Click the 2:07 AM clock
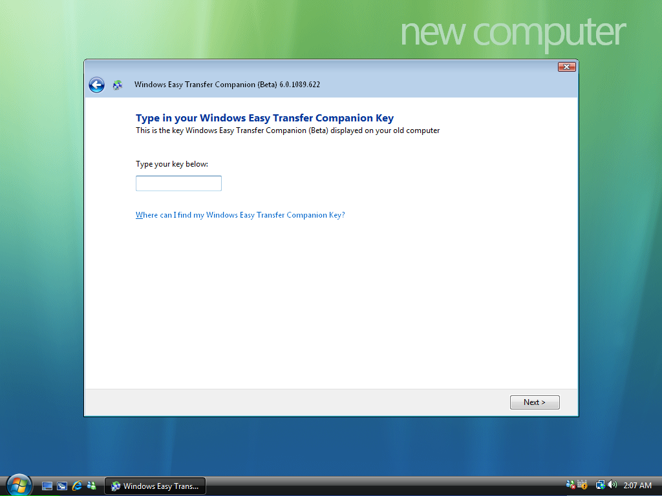Screen dimensions: 662x496 (x=637, y=486)
